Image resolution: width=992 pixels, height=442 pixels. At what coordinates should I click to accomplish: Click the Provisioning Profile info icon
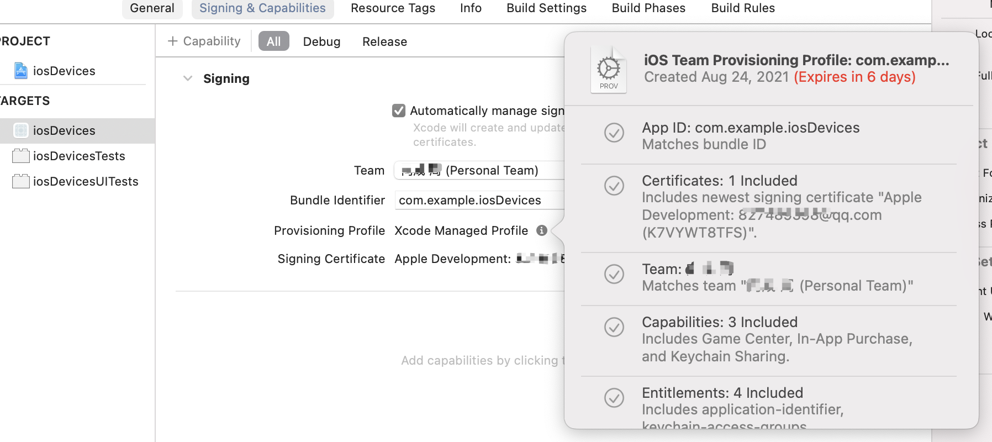pyautogui.click(x=542, y=230)
